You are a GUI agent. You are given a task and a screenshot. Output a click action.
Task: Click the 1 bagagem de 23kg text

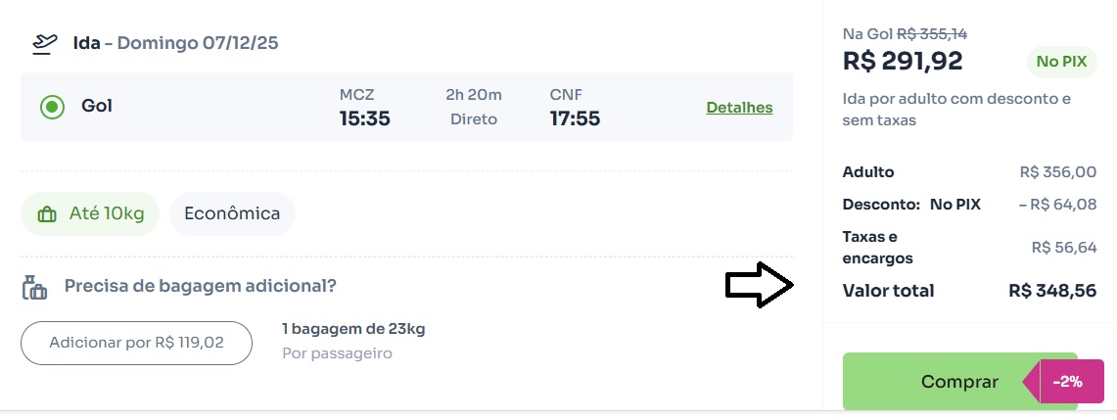point(353,329)
